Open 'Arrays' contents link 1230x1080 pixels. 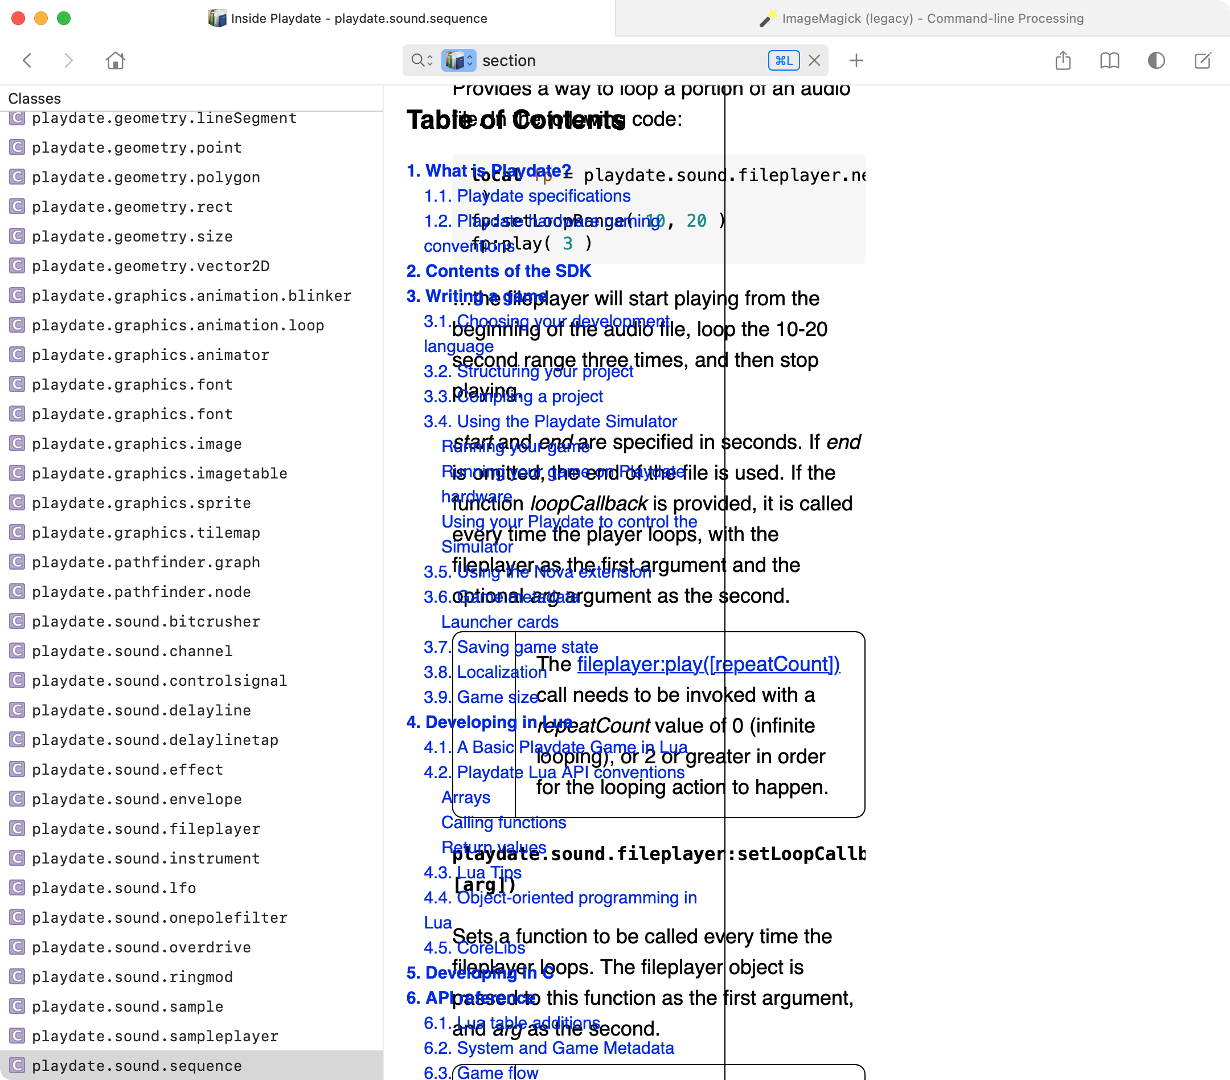click(x=466, y=797)
